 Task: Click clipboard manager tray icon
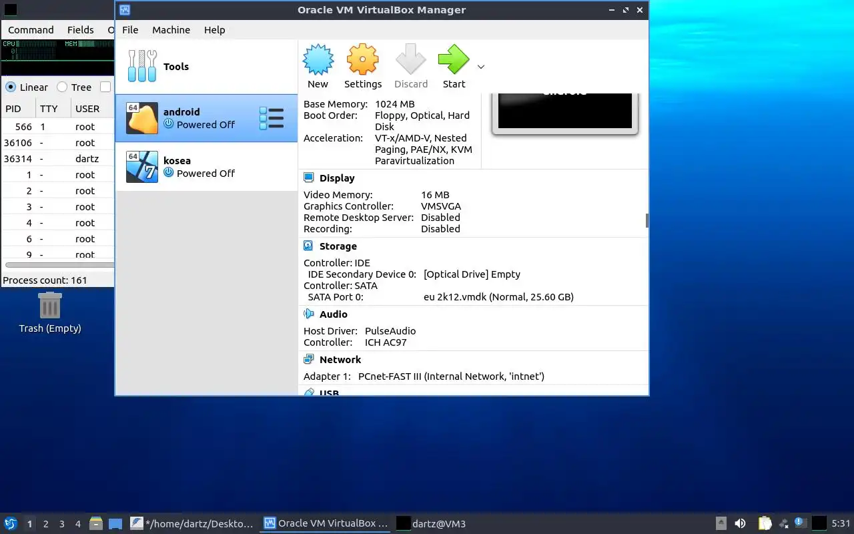pyautogui.click(x=765, y=523)
